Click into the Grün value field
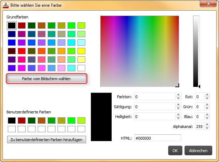The height and width of the screenshot is (162, 219). [200, 106]
